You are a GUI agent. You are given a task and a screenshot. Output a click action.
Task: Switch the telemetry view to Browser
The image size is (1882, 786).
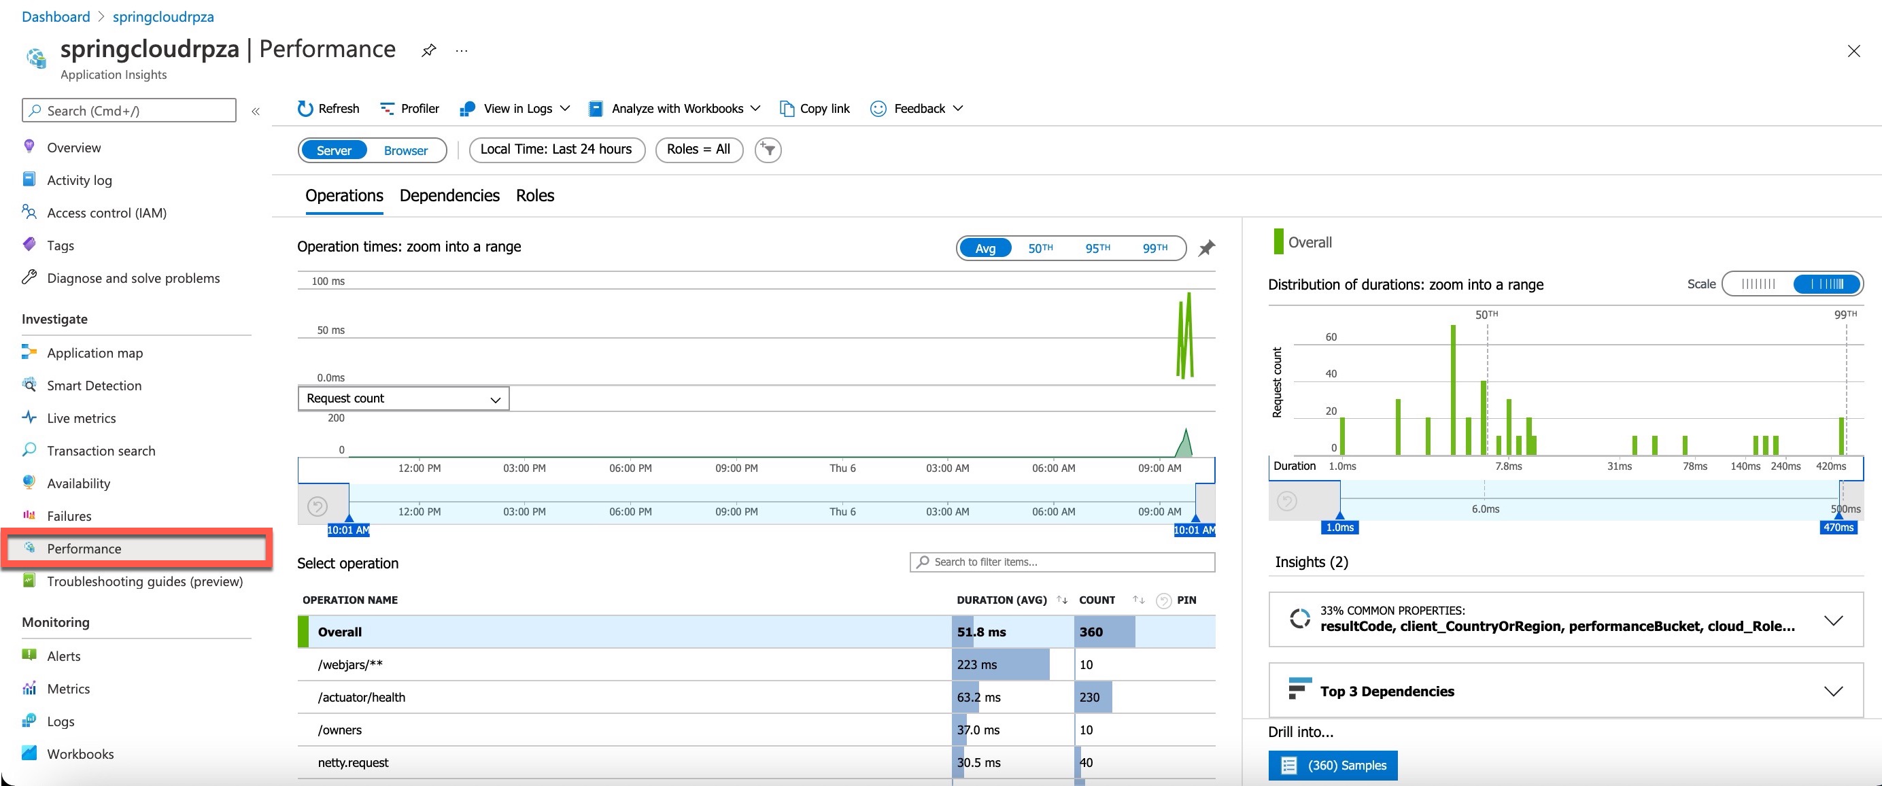[405, 150]
